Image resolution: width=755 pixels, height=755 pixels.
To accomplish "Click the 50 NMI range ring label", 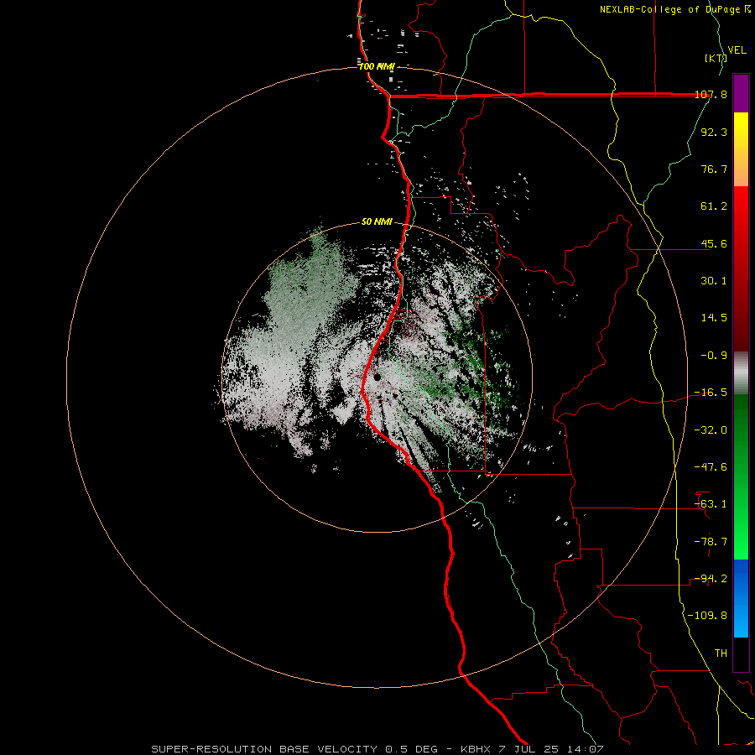I will click(377, 221).
